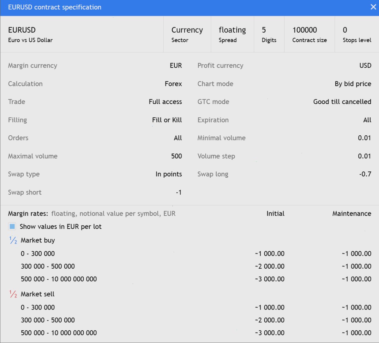This screenshot has width=379, height=343.
Task: Click the Market sell section label
Action: [x=38, y=294]
